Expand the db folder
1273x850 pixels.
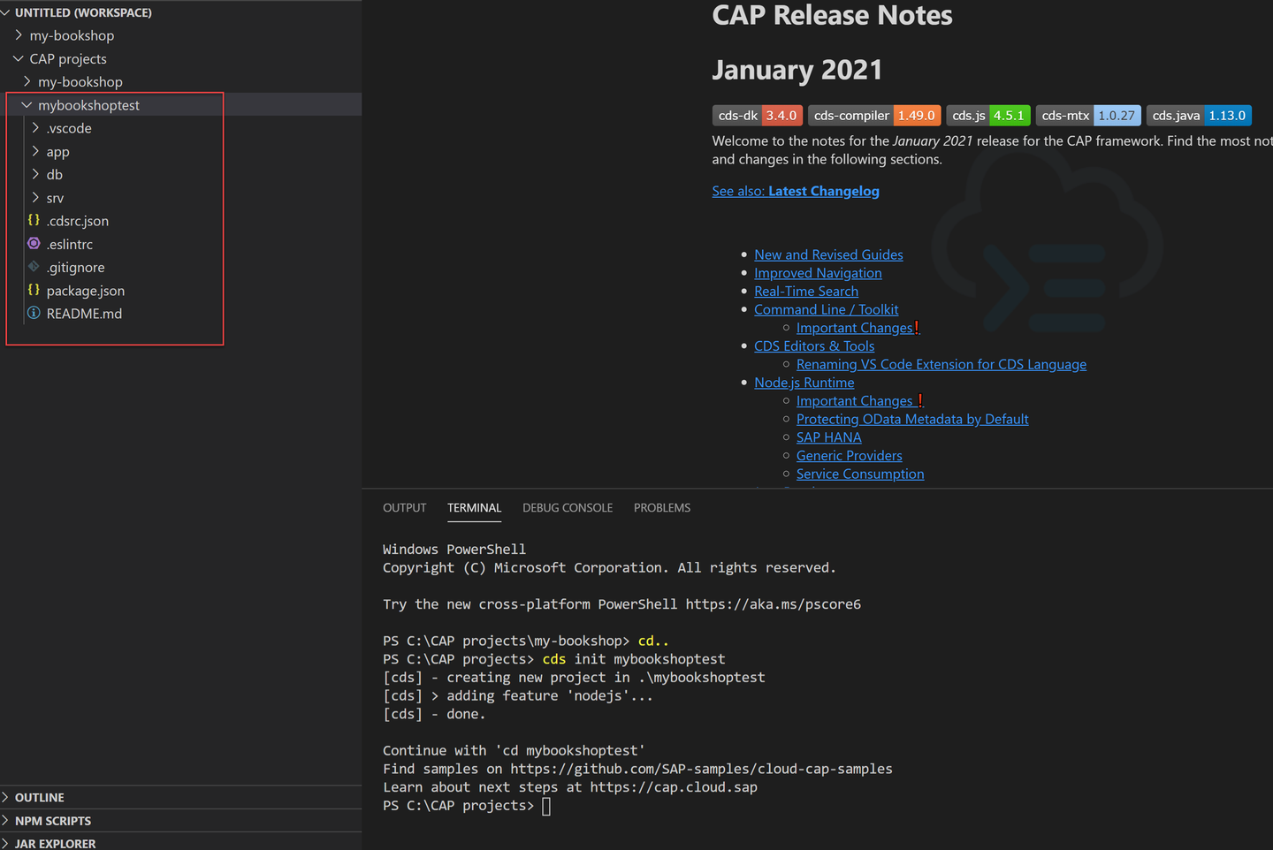[x=37, y=174]
